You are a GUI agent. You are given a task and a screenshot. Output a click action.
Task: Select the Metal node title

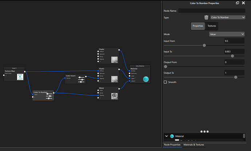pyautogui.click(x=101, y=88)
